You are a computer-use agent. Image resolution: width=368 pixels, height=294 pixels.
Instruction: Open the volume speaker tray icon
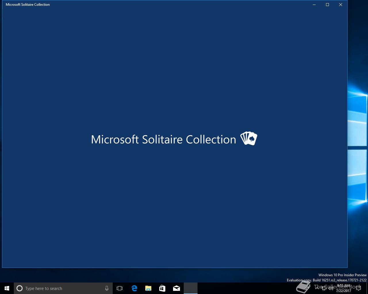click(331, 288)
